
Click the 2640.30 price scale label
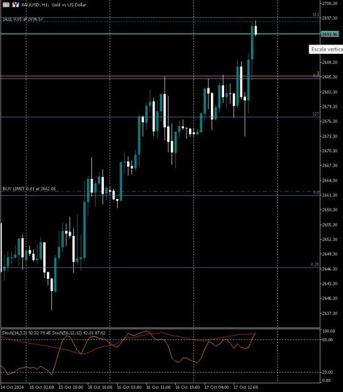330,298
